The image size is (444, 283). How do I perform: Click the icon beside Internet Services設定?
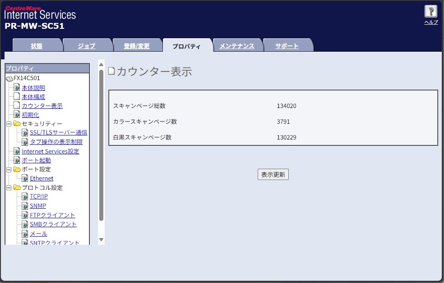[17, 151]
